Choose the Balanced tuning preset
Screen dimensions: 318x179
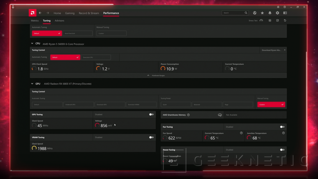click(x=207, y=104)
